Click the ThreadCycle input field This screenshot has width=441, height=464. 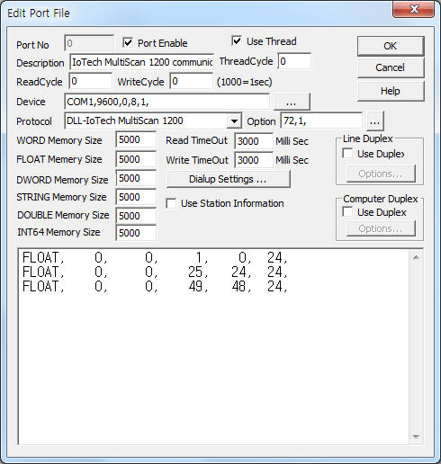pyautogui.click(x=294, y=61)
